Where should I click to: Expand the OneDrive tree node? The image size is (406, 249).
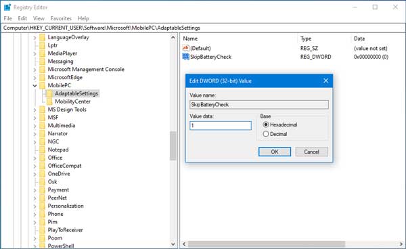(x=35, y=174)
